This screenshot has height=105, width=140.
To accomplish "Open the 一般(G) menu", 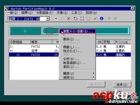I will click(12, 13).
